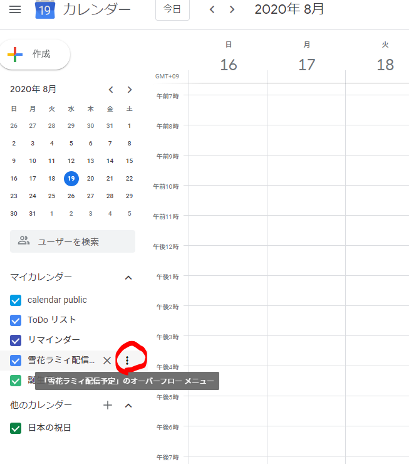Open the hamburger main menu
This screenshot has height=464, width=409.
tap(15, 9)
